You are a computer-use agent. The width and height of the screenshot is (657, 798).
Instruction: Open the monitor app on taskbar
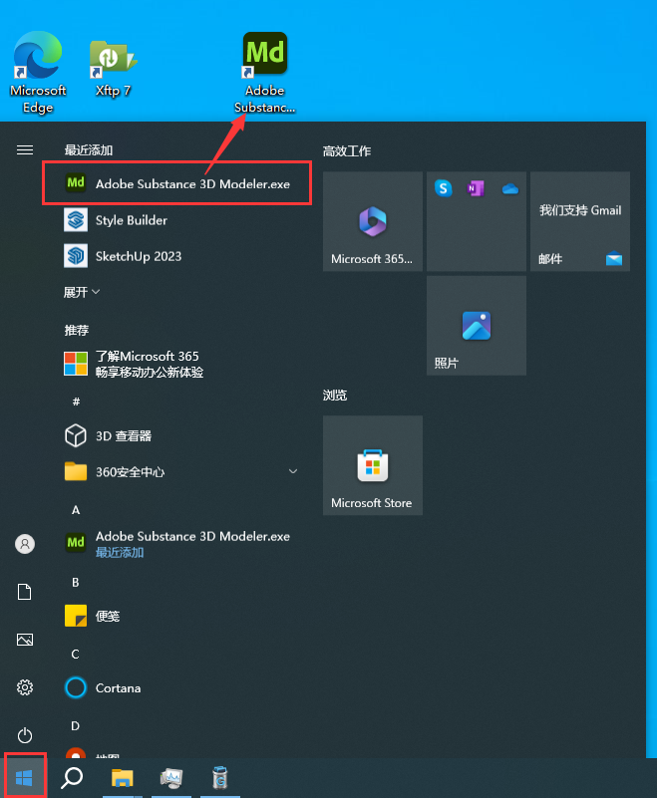point(171,778)
